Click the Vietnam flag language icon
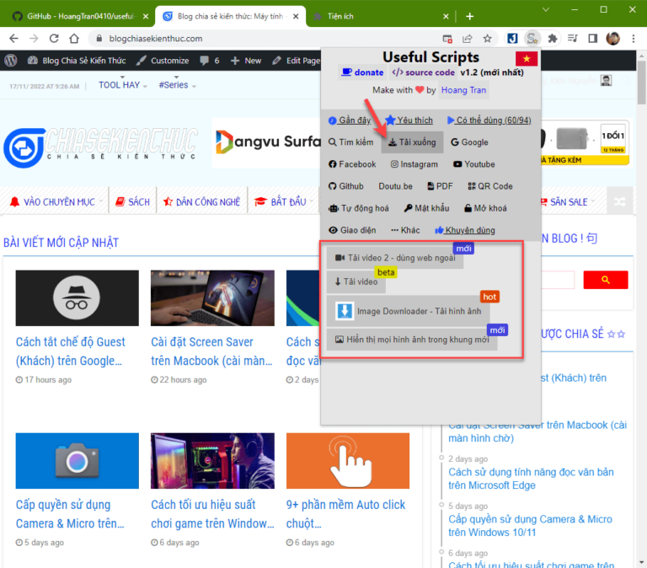Screen dimensions: 647x568 click(527, 58)
